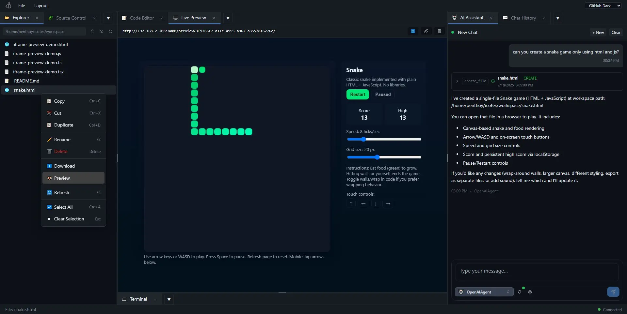
Task: Click the lock icon beside workspace path
Action: 92,31
